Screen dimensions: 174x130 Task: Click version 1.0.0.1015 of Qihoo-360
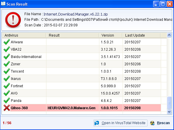pos(109,108)
